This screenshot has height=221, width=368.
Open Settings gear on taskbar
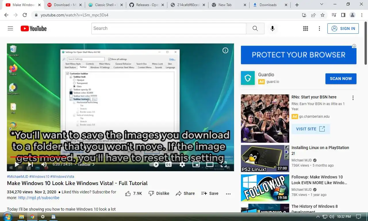(x=43, y=217)
